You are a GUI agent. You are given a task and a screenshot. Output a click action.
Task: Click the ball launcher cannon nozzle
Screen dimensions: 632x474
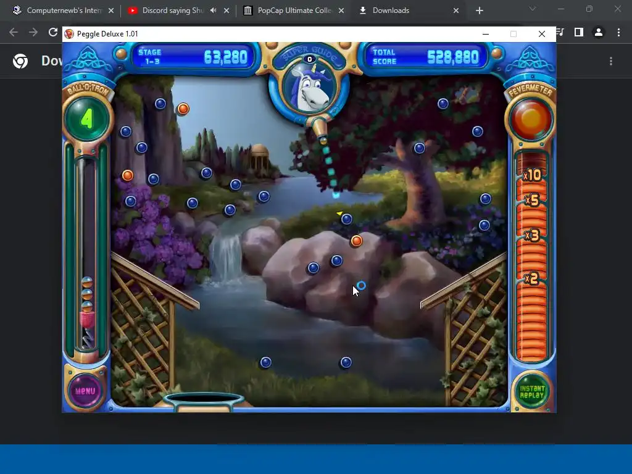pos(321,131)
